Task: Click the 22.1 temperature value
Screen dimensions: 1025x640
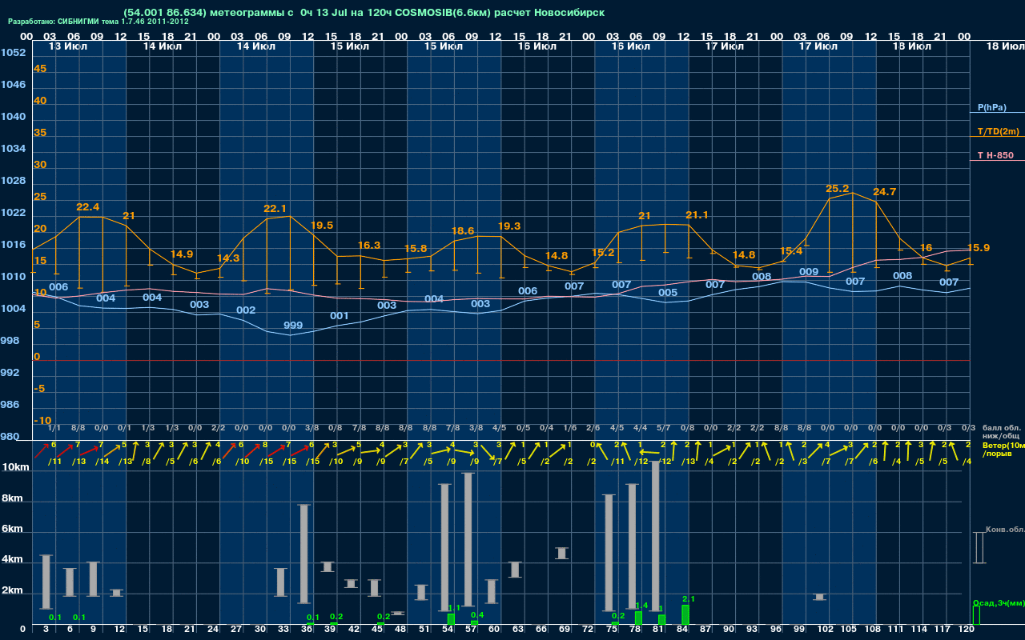Action: [275, 209]
